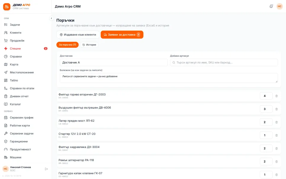Go to Задачи in the sidebar
This screenshot has height=179, width=286.
26,25
